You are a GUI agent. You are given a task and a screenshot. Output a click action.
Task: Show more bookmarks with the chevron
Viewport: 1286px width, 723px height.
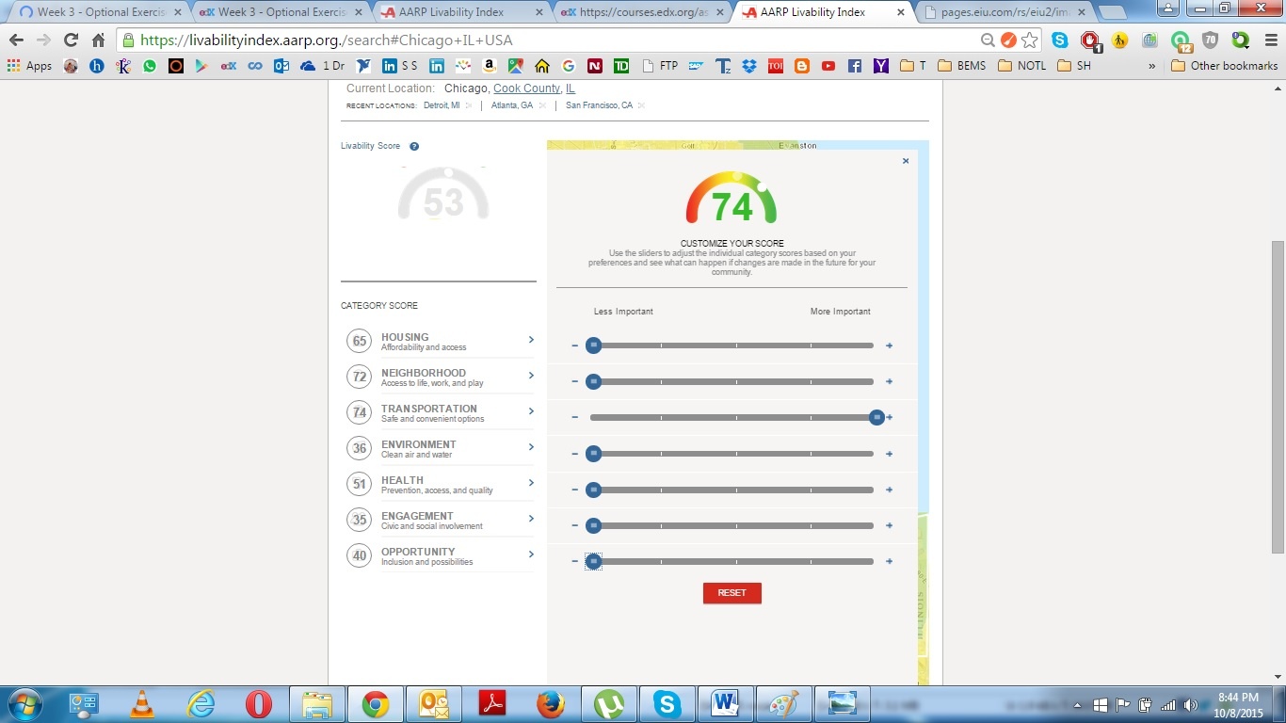tap(1151, 66)
